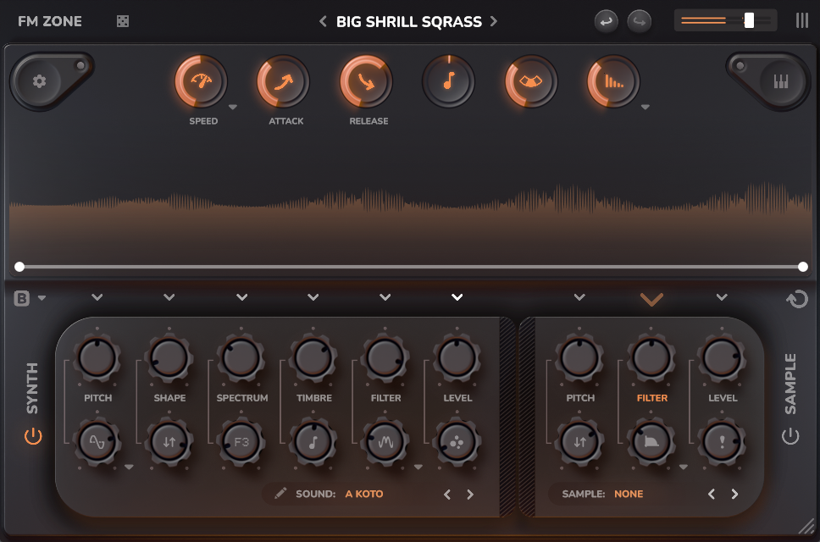Viewport: 820px width, 542px height.
Task: Go to next sample arrow
Action: click(x=734, y=495)
